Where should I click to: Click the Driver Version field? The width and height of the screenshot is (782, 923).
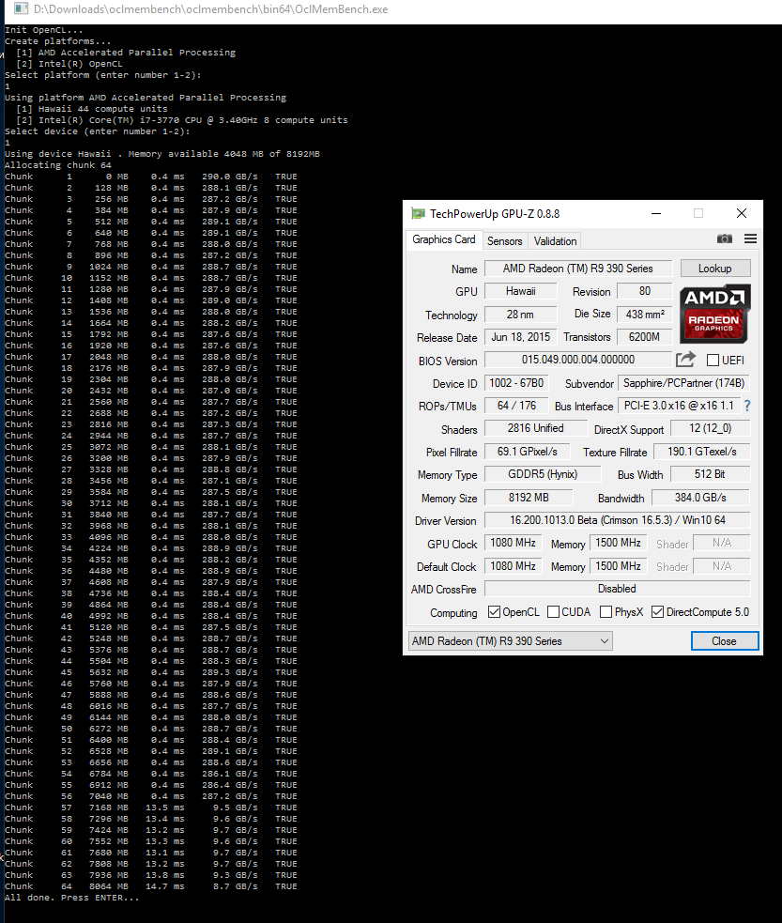pos(617,520)
